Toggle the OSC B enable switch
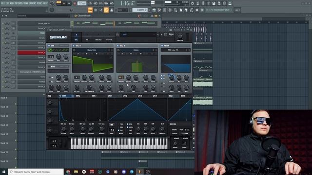Screen dimensions: 312x175 (x=117, y=46)
